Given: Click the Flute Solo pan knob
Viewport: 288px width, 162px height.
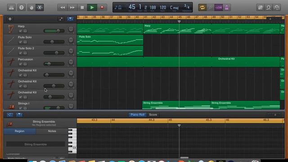Looking at the screenshot, I should click(71, 40).
